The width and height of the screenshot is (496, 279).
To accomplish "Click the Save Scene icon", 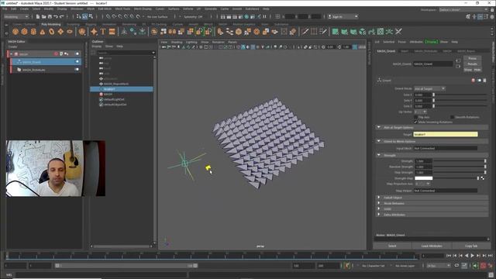I will 50,16.
